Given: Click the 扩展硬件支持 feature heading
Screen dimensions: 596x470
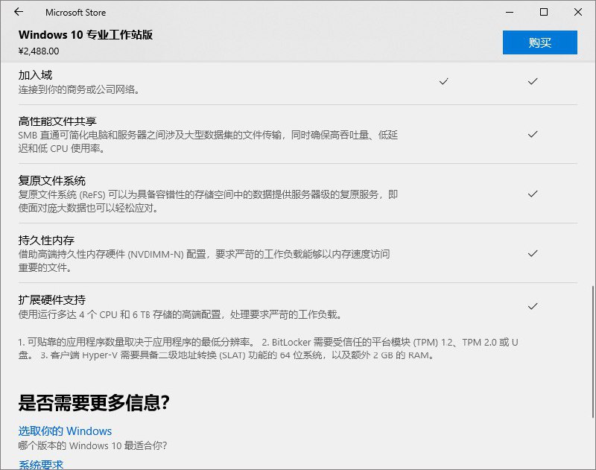Looking at the screenshot, I should (52, 299).
